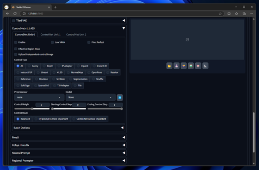Select the OpenPose control type
Image resolution: width=259 pixels, height=170 pixels.
pyautogui.click(x=95, y=73)
